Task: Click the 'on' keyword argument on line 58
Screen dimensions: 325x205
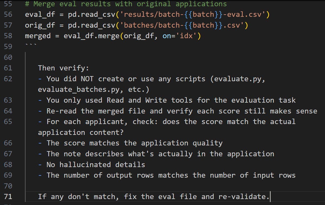Action: click(167, 36)
